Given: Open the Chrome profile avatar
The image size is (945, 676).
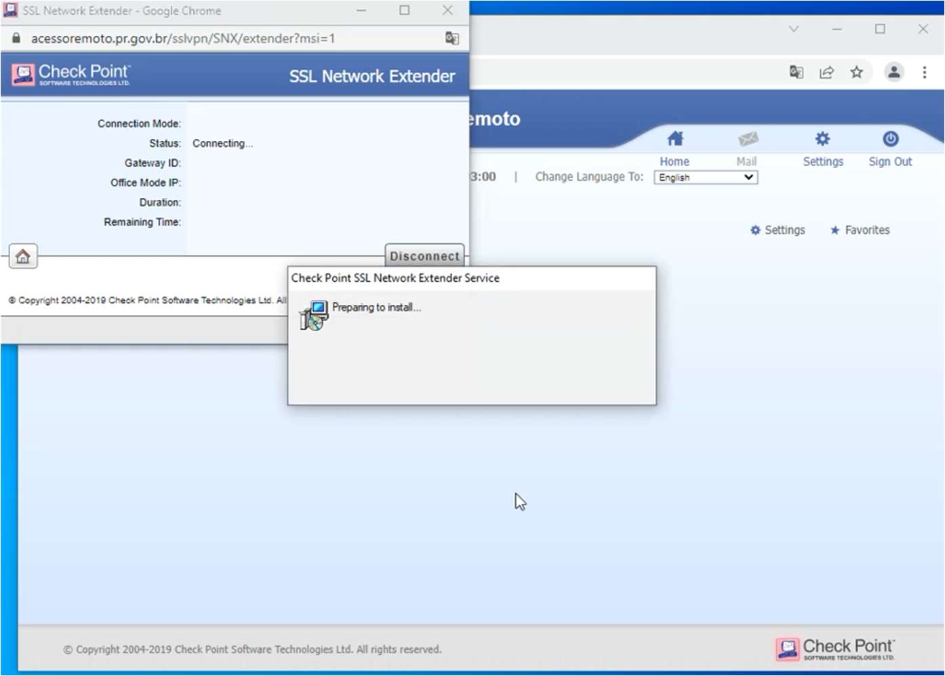Looking at the screenshot, I should 894,72.
